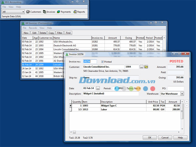This screenshot has width=196, height=147.
Task: Click the Invoice no. input field
Action: tap(90, 61)
